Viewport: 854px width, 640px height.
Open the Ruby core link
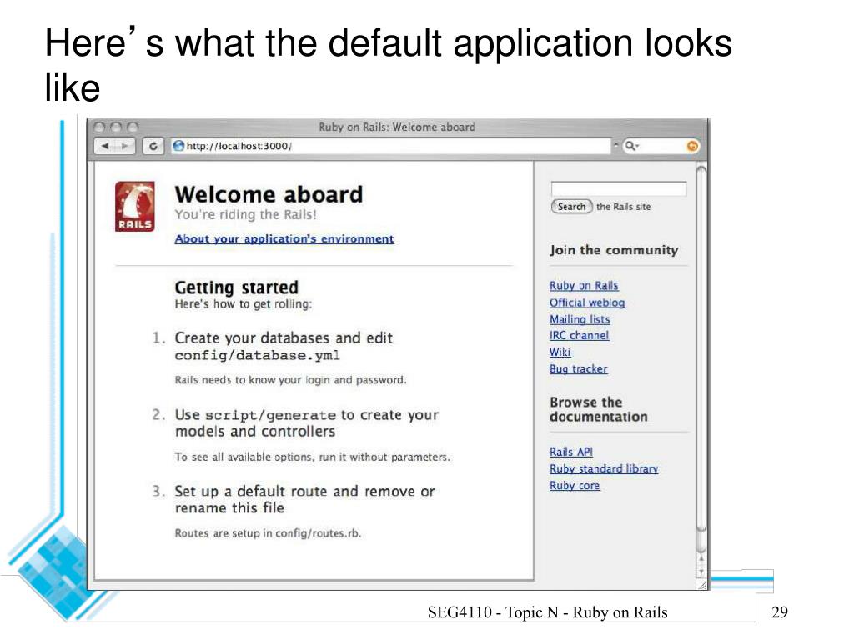click(575, 486)
